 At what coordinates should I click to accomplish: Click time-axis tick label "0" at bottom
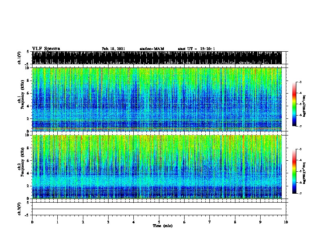[x=32, y=222]
